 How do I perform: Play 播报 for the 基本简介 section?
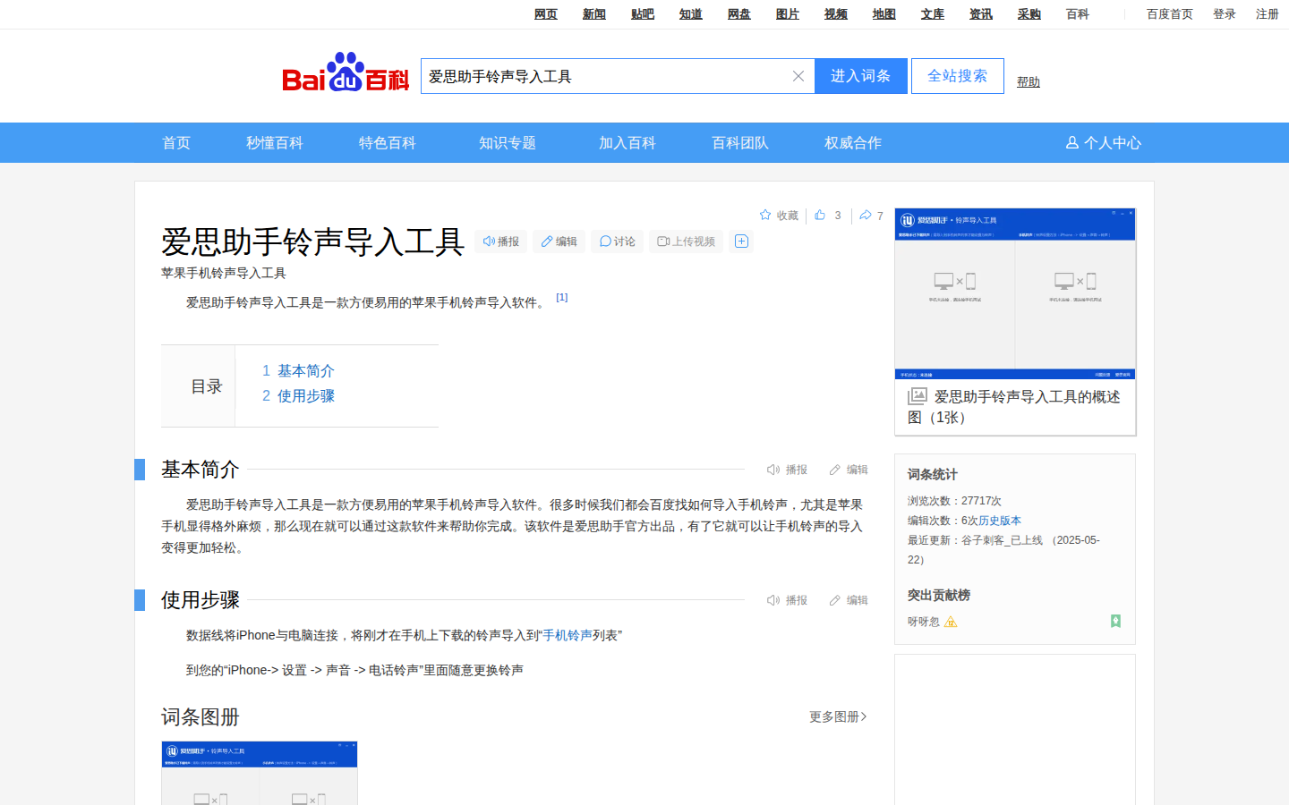(x=788, y=470)
